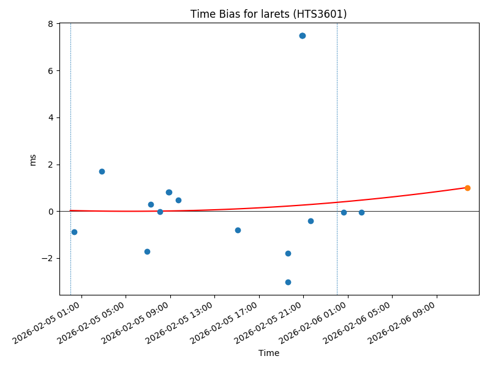This screenshot has height=367, width=490.
Task: Click the y-axis tick label '8'
Action: 51,24
